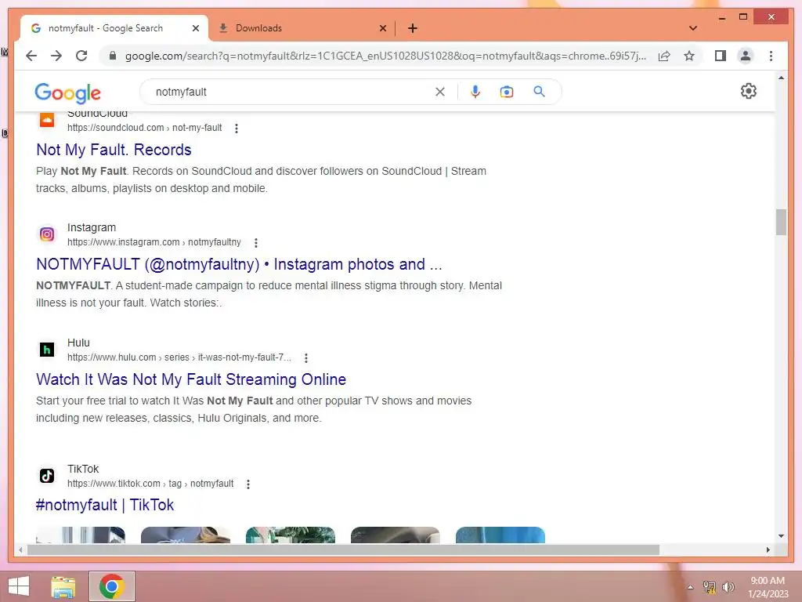This screenshot has height=602, width=802.
Task: Click the hulu.com series URL
Action: click(179, 357)
